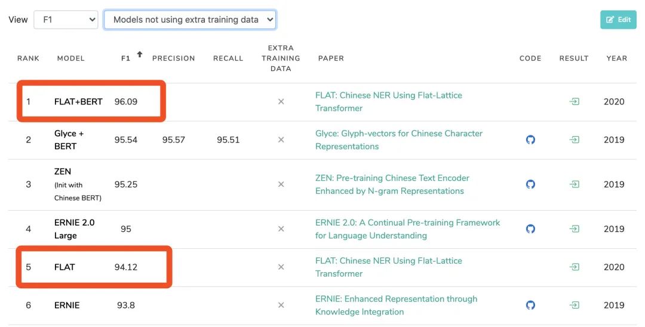The image size is (645, 327).
Task: Sort table by Precision column header
Action: pos(173,58)
